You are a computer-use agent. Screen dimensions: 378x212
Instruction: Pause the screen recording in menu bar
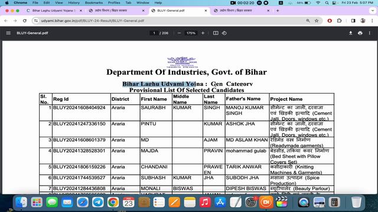point(259,3)
